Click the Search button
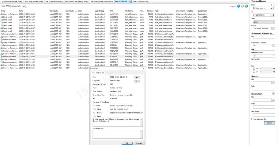This screenshot has width=278, height=145. (x=270, y=123)
